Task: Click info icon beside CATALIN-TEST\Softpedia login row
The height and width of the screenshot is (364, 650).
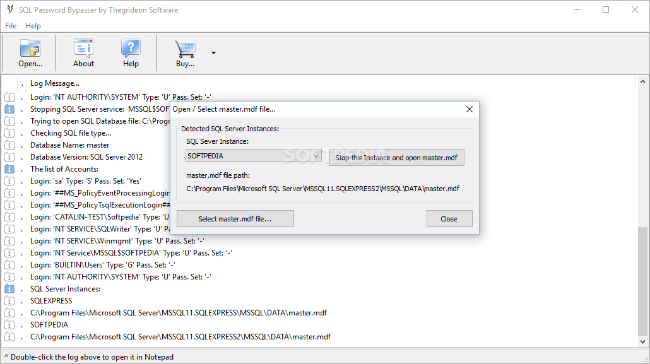Action: click(9, 217)
